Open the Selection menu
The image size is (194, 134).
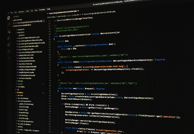pyautogui.click(x=21, y=12)
